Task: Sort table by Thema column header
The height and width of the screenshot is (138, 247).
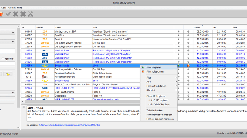Action: [x=73, y=28]
